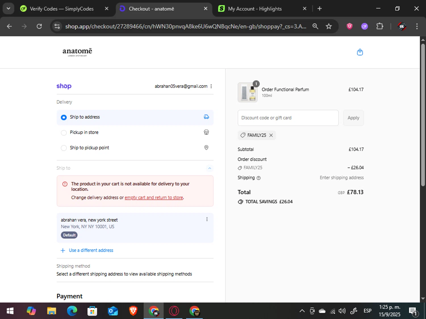Click the anatomē store logo
This screenshot has width=426, height=319.
click(77, 52)
